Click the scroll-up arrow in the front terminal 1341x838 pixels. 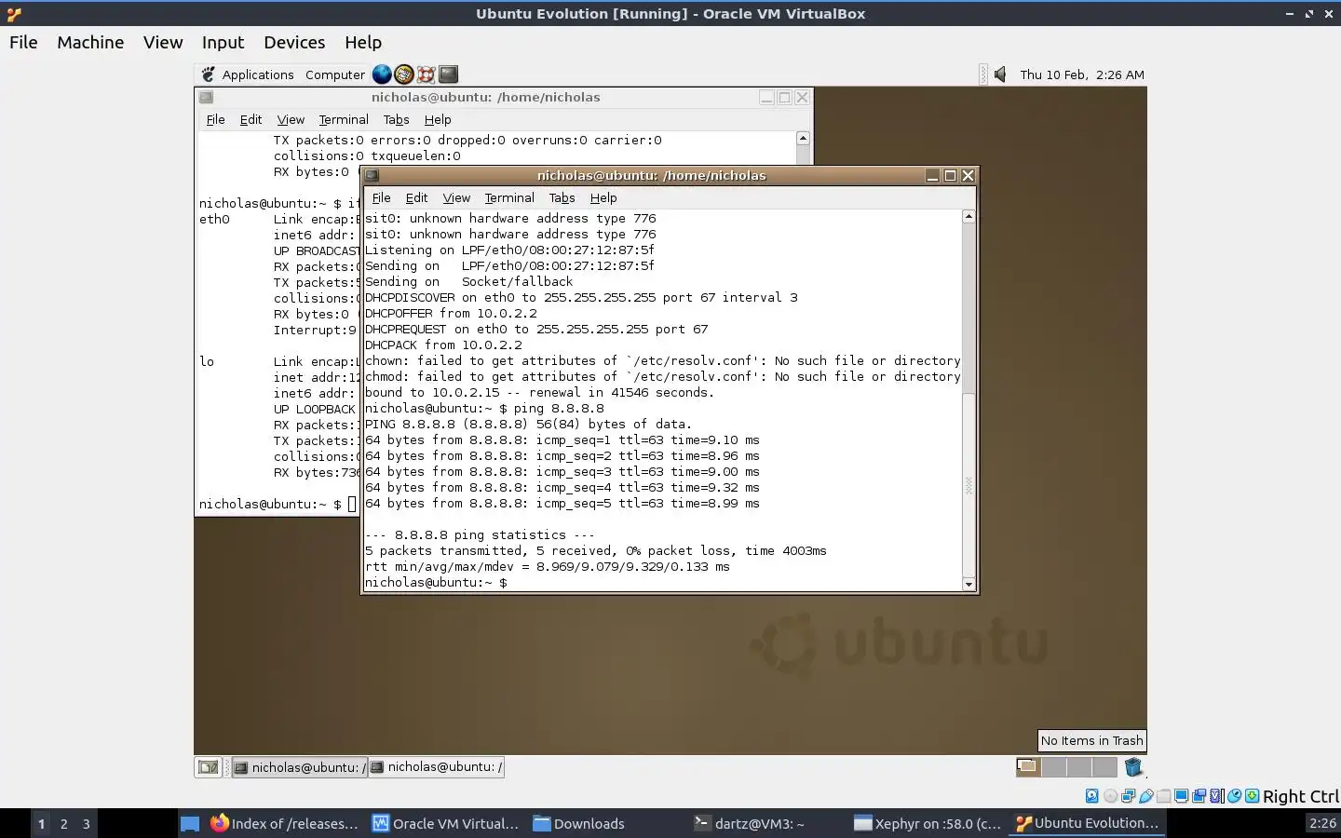968,216
